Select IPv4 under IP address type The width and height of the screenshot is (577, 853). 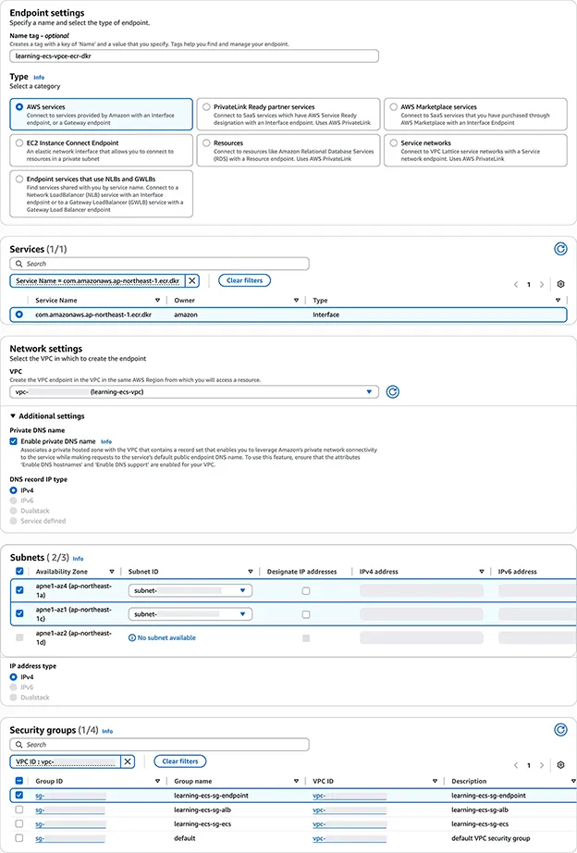[x=14, y=677]
